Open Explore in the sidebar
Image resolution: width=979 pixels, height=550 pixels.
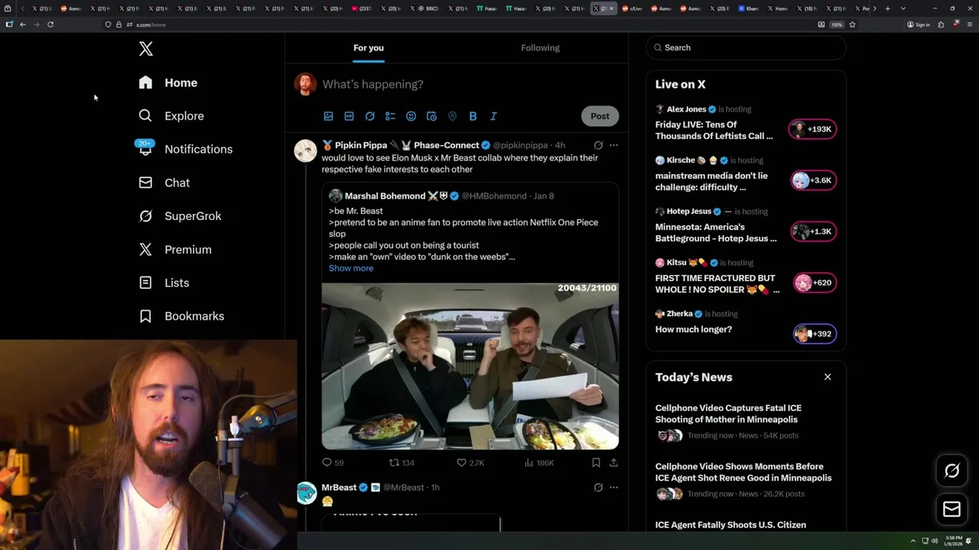(171, 116)
